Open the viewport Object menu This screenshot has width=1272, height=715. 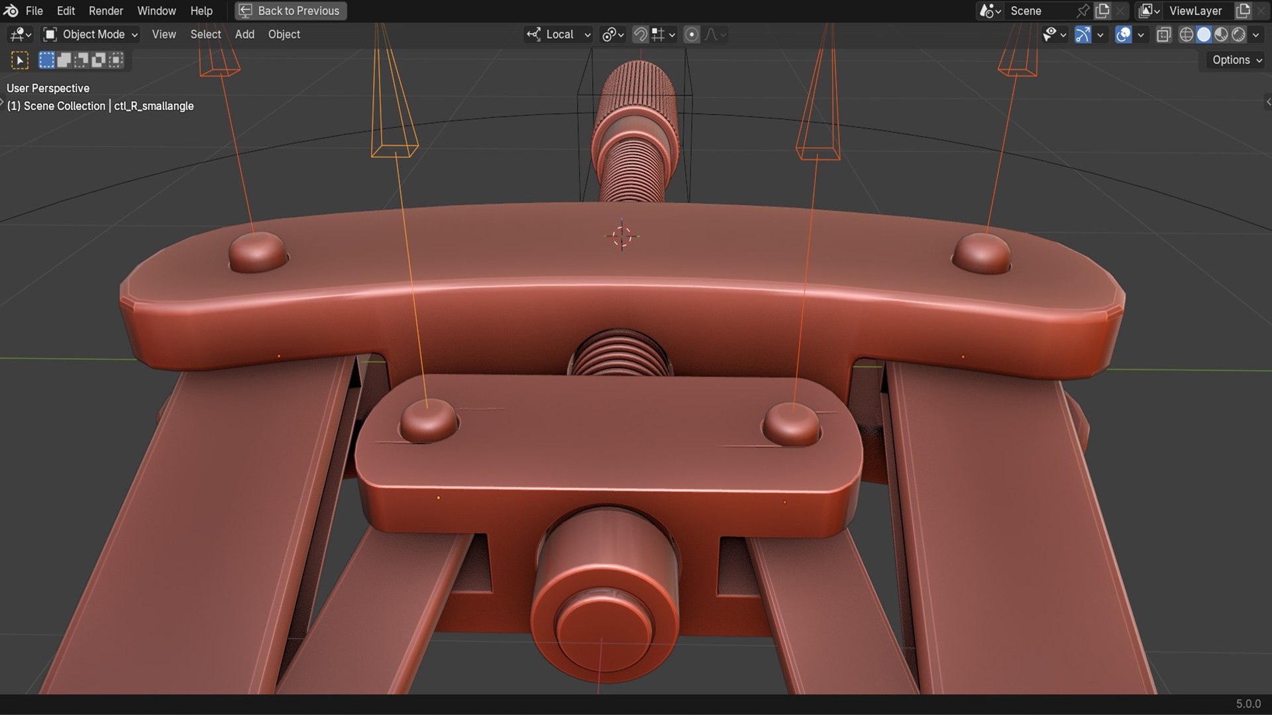point(284,34)
